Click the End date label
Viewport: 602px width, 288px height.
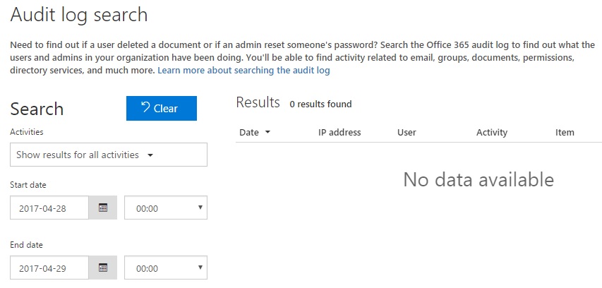tap(27, 245)
